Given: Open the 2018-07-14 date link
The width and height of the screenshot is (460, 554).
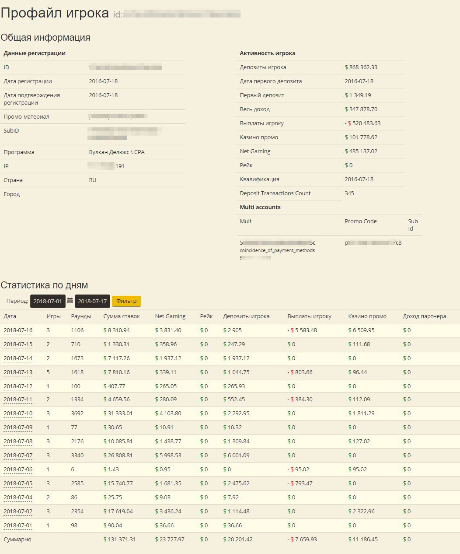Looking at the screenshot, I should [18, 358].
